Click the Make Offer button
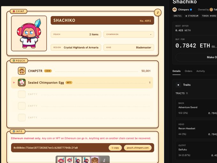 click(197, 57)
